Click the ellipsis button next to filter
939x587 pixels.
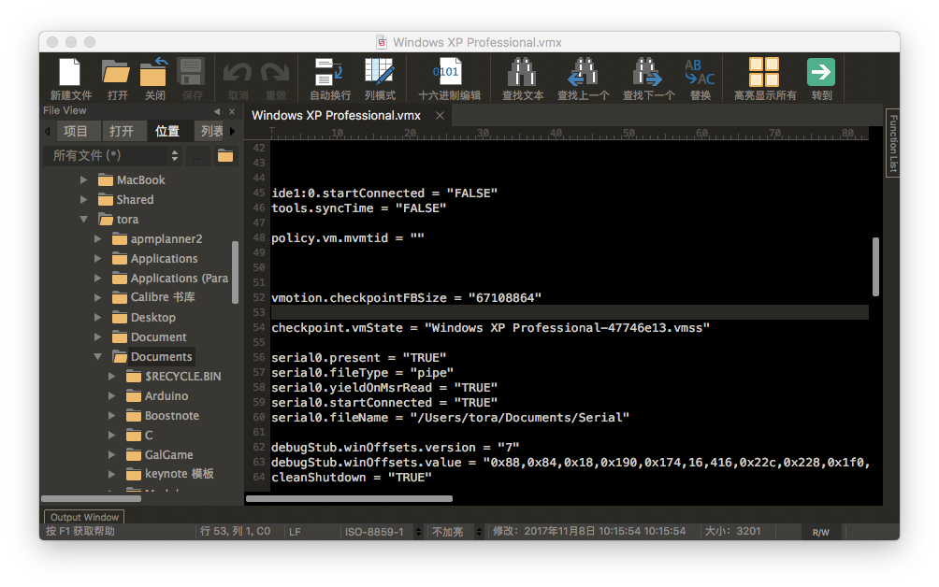point(197,156)
